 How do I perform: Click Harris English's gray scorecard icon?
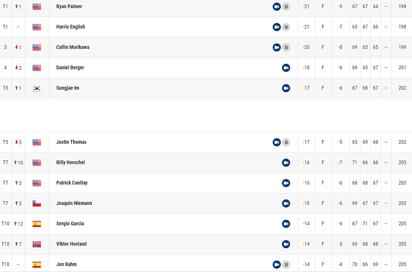click(x=286, y=27)
